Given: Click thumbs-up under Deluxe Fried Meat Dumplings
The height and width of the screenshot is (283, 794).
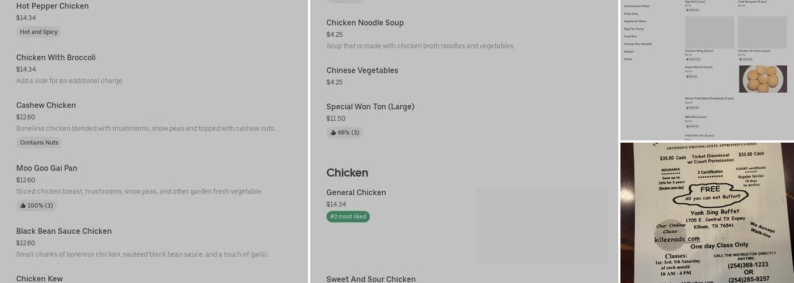Looking at the screenshot, I should pyautogui.click(x=687, y=108).
